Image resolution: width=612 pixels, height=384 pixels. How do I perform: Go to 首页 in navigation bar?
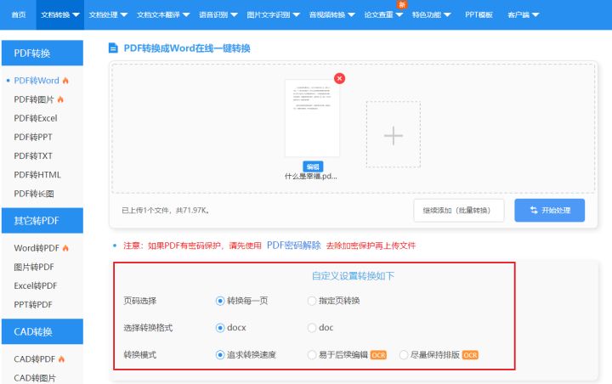(x=19, y=14)
